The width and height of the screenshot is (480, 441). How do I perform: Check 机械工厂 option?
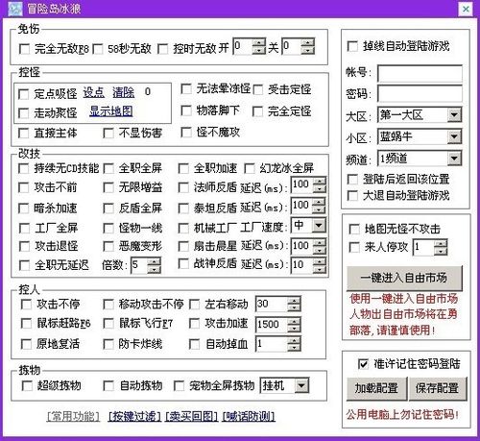coord(183,228)
